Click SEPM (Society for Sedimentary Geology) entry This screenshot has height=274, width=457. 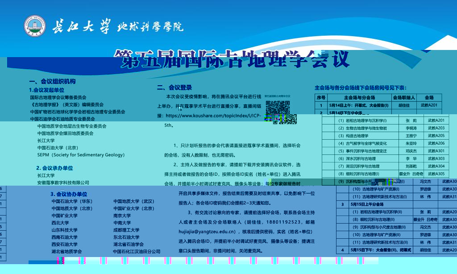coord(81,155)
